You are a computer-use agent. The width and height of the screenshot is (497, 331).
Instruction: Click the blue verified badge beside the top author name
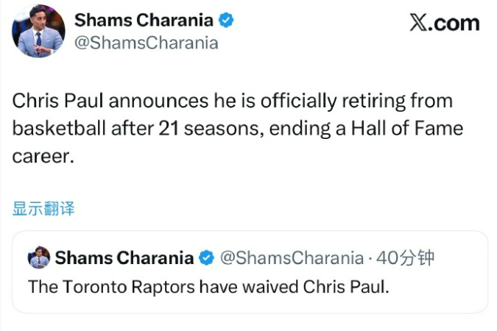pos(226,21)
